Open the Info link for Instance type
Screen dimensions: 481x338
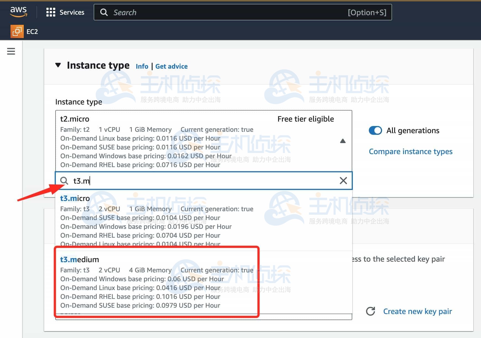coord(142,66)
